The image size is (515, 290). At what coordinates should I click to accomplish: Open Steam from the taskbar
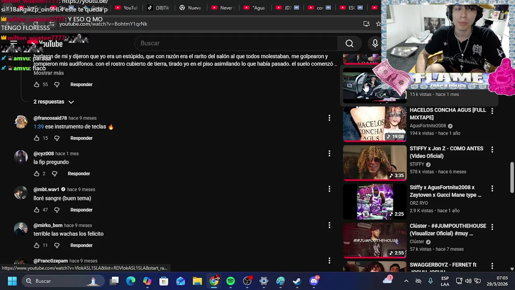[x=297, y=281]
